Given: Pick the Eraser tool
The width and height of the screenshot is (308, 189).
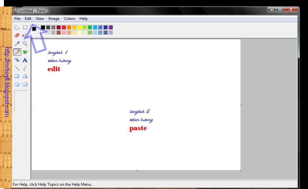Looking at the screenshot, I should pos(17,35).
